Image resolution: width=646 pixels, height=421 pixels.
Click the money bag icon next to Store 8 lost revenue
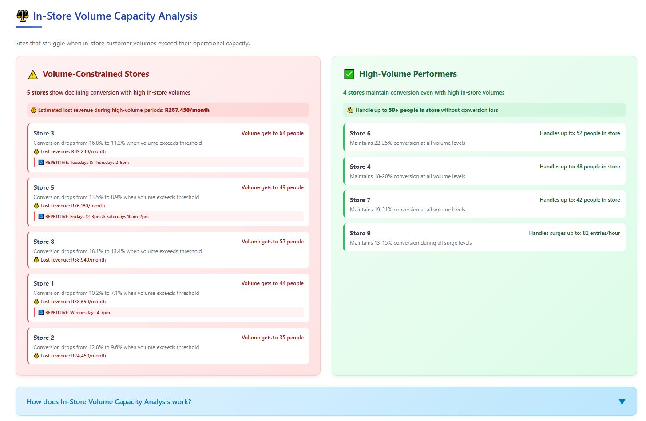pyautogui.click(x=36, y=260)
